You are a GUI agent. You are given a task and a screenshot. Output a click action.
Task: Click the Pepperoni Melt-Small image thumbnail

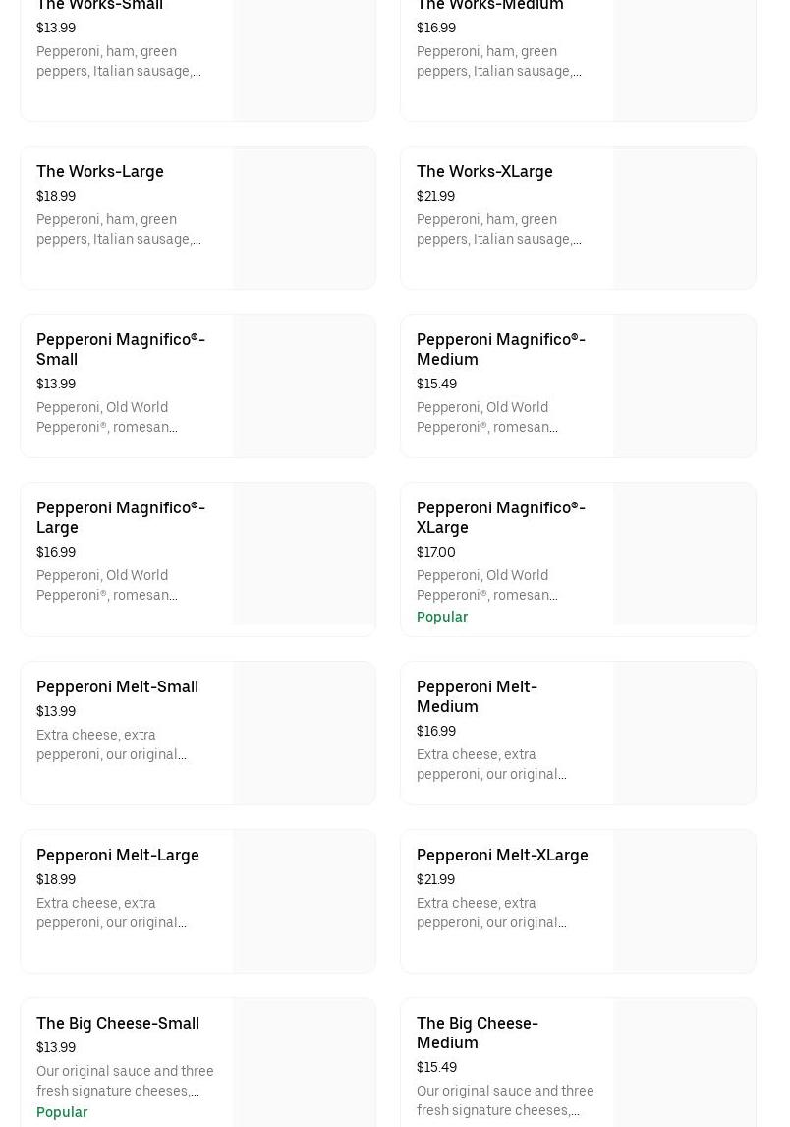point(305,733)
